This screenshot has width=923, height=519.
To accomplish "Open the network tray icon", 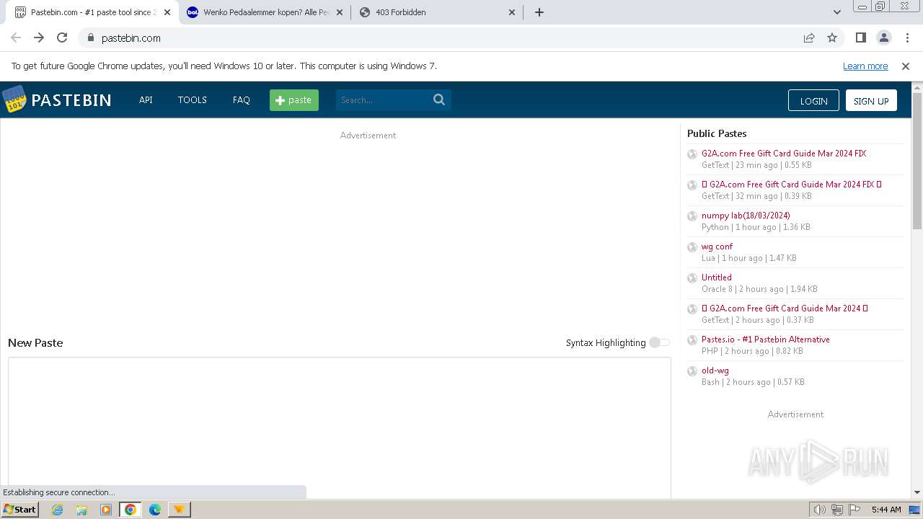I will 837,510.
